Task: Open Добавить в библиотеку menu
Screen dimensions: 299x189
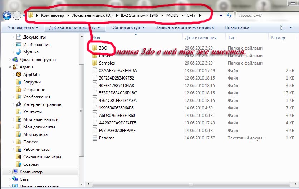Action: pyautogui.click(x=74, y=27)
